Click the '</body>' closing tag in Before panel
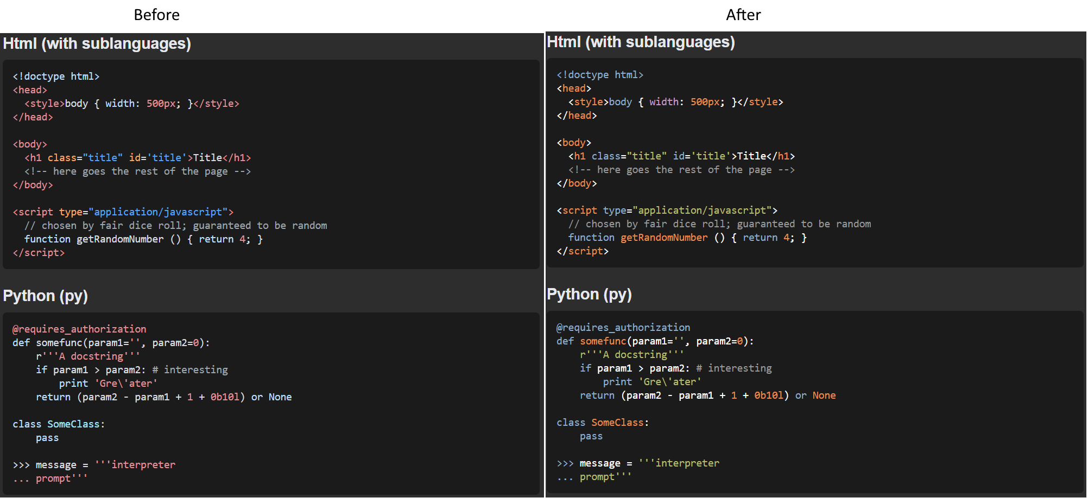 pos(33,185)
